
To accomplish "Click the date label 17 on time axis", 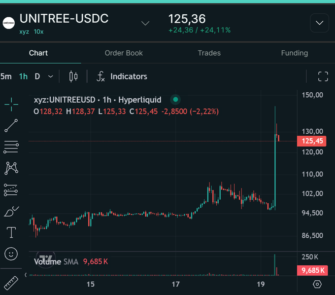I will click(175, 284).
